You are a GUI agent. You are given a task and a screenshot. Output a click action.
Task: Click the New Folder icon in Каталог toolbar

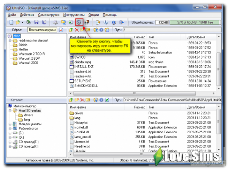(77, 100)
